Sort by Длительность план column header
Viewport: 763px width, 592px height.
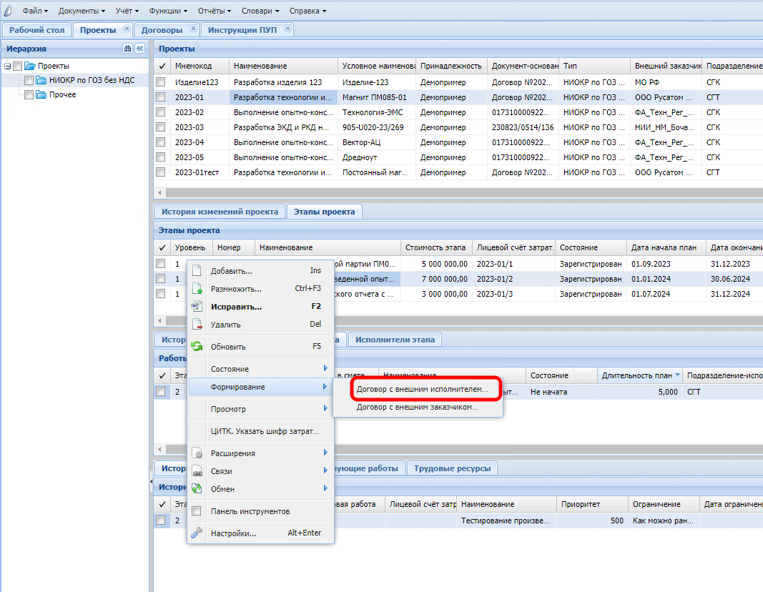pos(636,375)
